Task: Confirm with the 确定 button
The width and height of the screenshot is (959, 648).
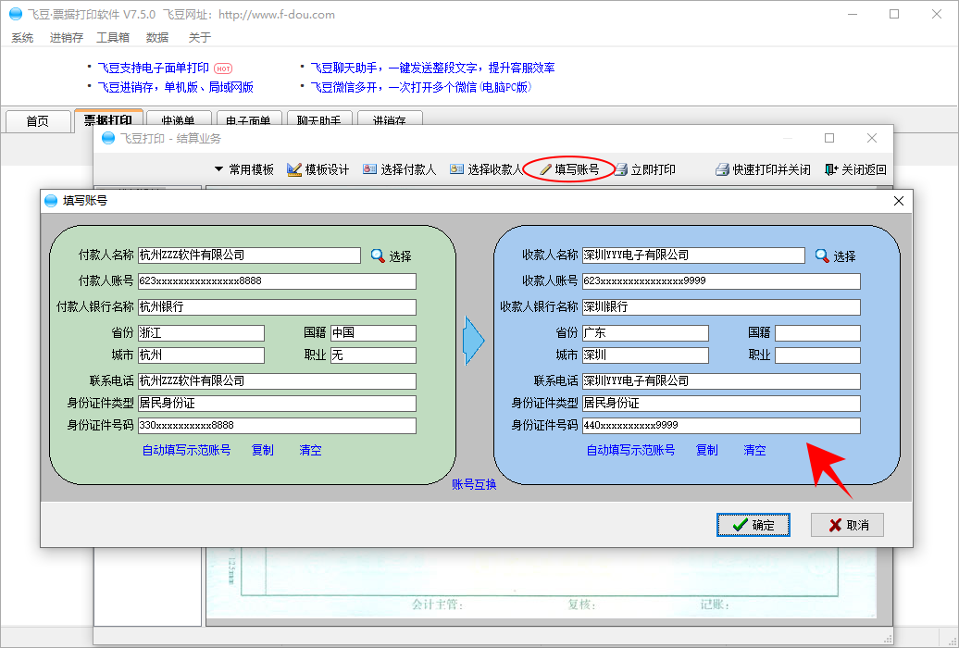Action: click(753, 525)
